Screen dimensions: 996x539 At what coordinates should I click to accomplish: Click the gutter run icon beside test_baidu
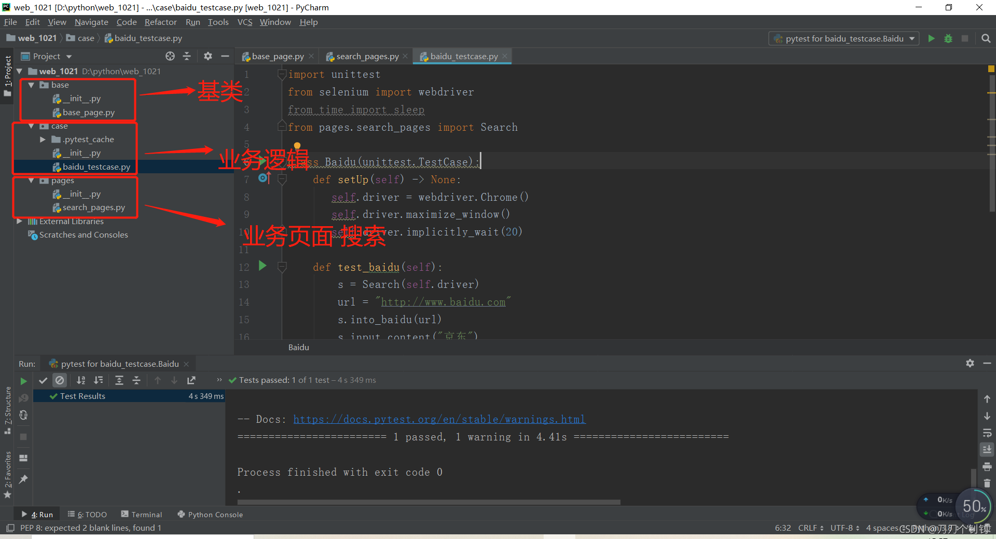(x=262, y=266)
